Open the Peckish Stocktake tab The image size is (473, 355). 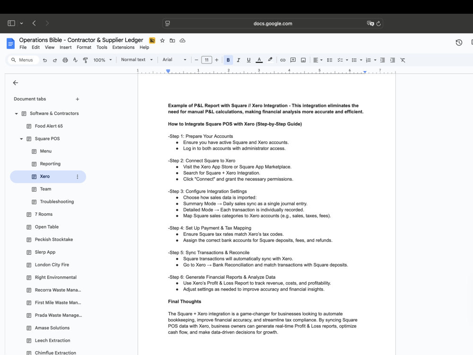[54, 240]
